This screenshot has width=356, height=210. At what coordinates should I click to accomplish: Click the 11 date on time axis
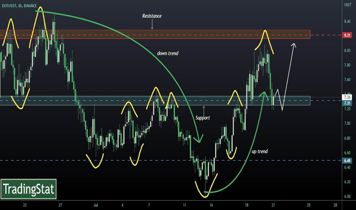coord(184,205)
